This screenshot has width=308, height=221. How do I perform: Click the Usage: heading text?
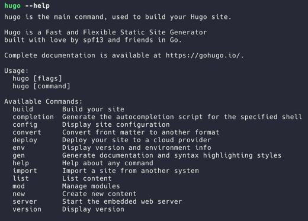pos(17,71)
